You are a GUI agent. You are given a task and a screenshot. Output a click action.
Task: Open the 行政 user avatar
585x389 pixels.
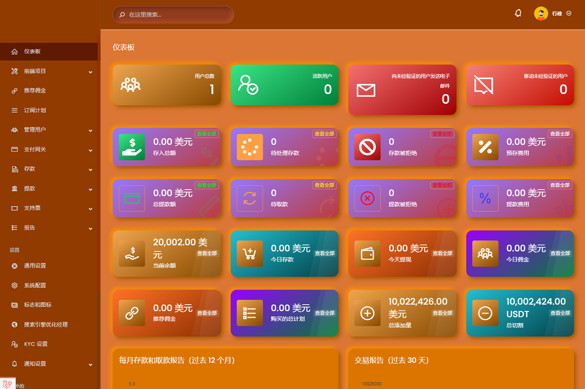541,14
